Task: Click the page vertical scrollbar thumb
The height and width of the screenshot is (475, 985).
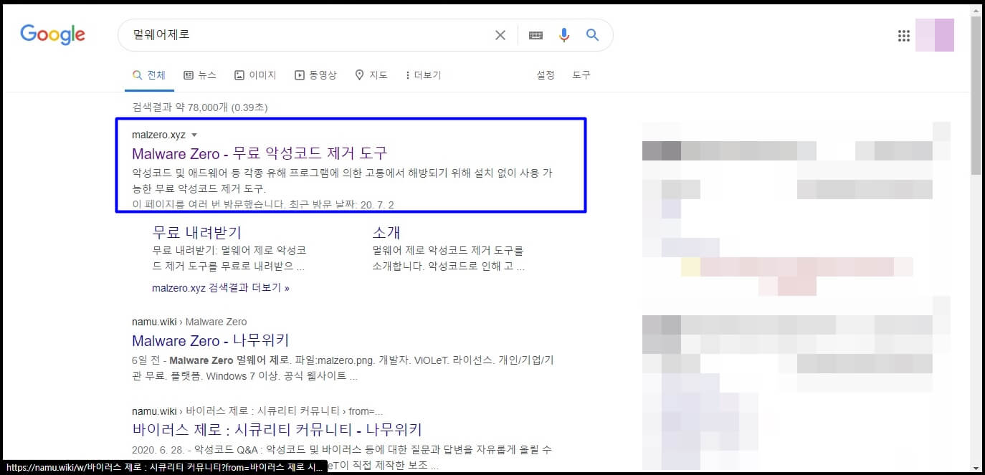Action: tap(976, 95)
